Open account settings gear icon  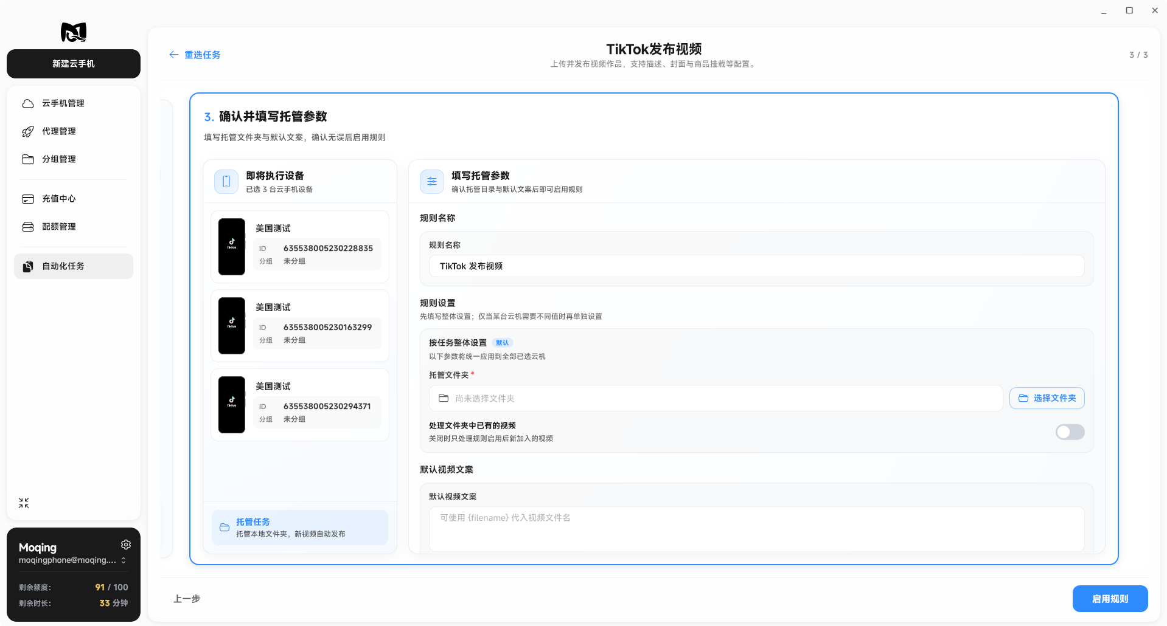pyautogui.click(x=126, y=545)
